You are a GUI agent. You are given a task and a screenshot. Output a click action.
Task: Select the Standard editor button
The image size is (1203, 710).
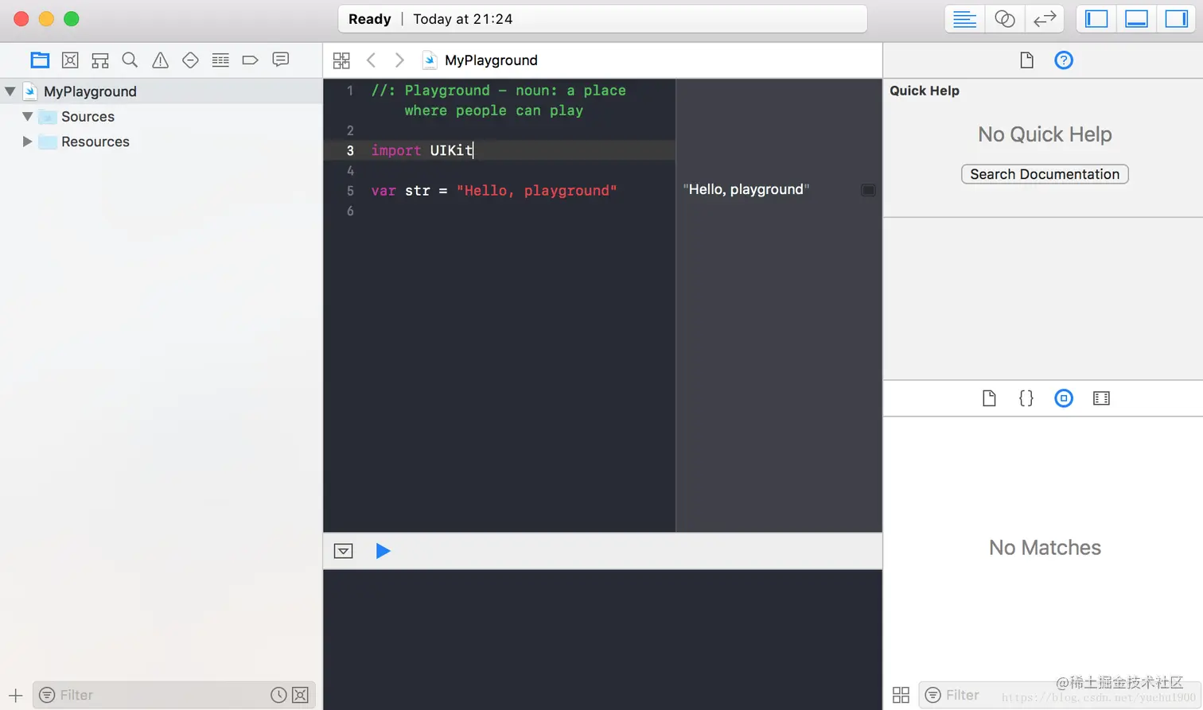coord(964,19)
